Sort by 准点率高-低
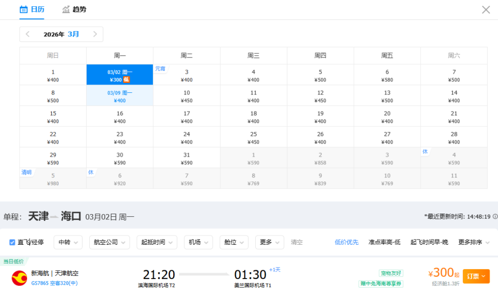Image resolution: width=498 pixels, height=293 pixels. tap(384, 242)
